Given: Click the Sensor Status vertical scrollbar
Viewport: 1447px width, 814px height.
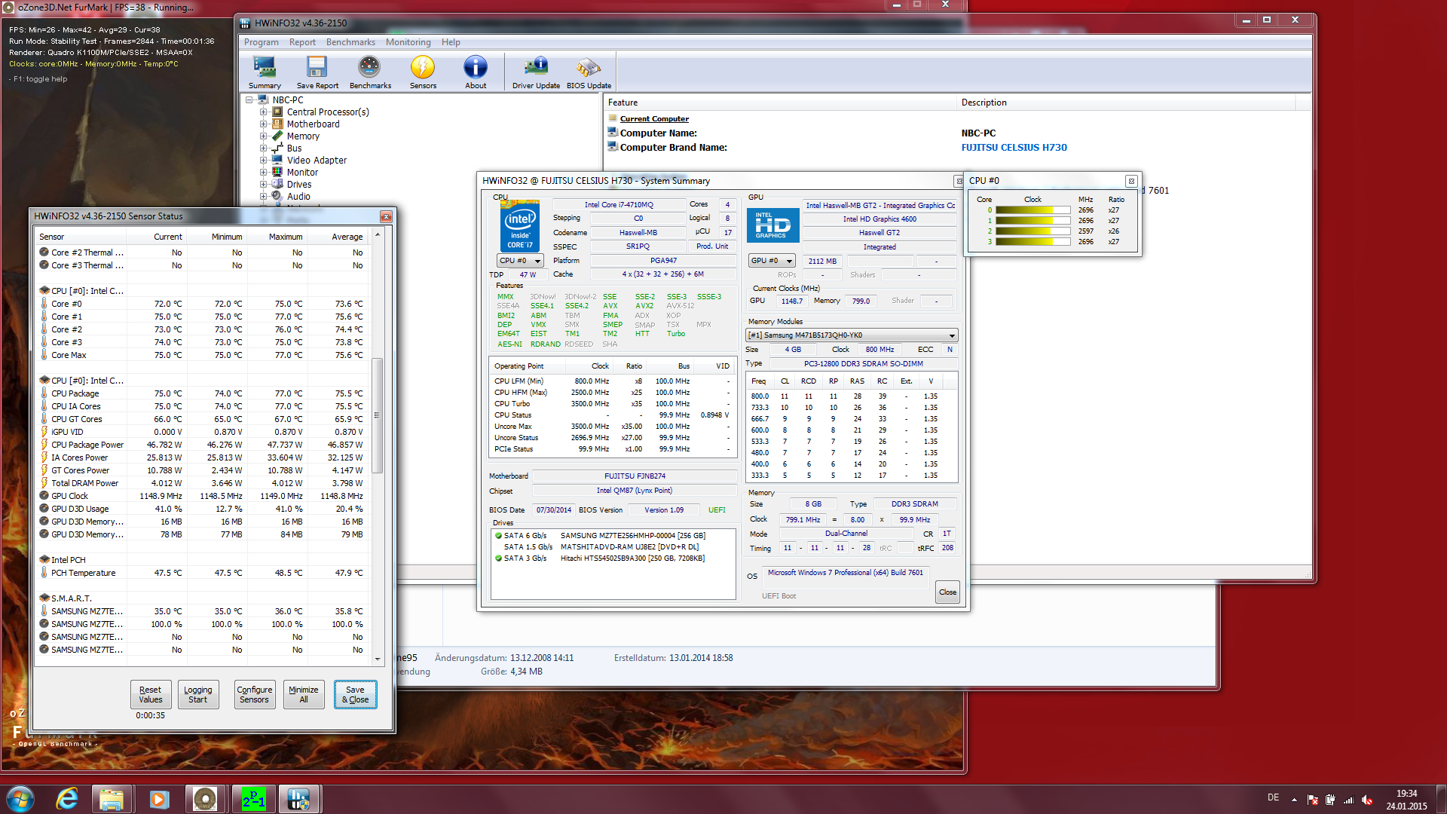Looking at the screenshot, I should 378,415.
